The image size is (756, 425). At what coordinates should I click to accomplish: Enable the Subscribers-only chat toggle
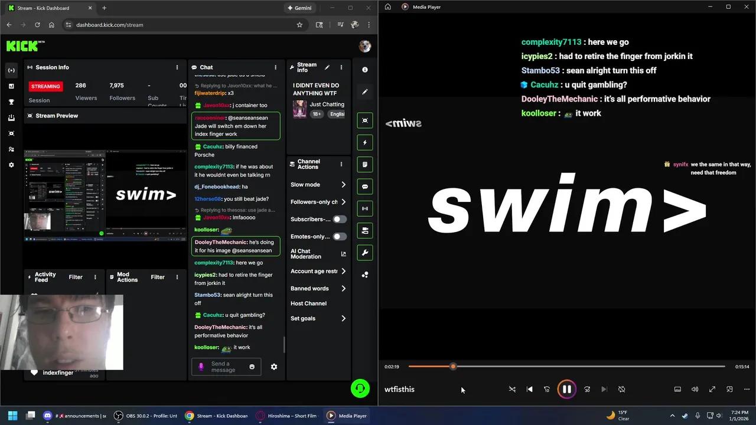(x=338, y=219)
